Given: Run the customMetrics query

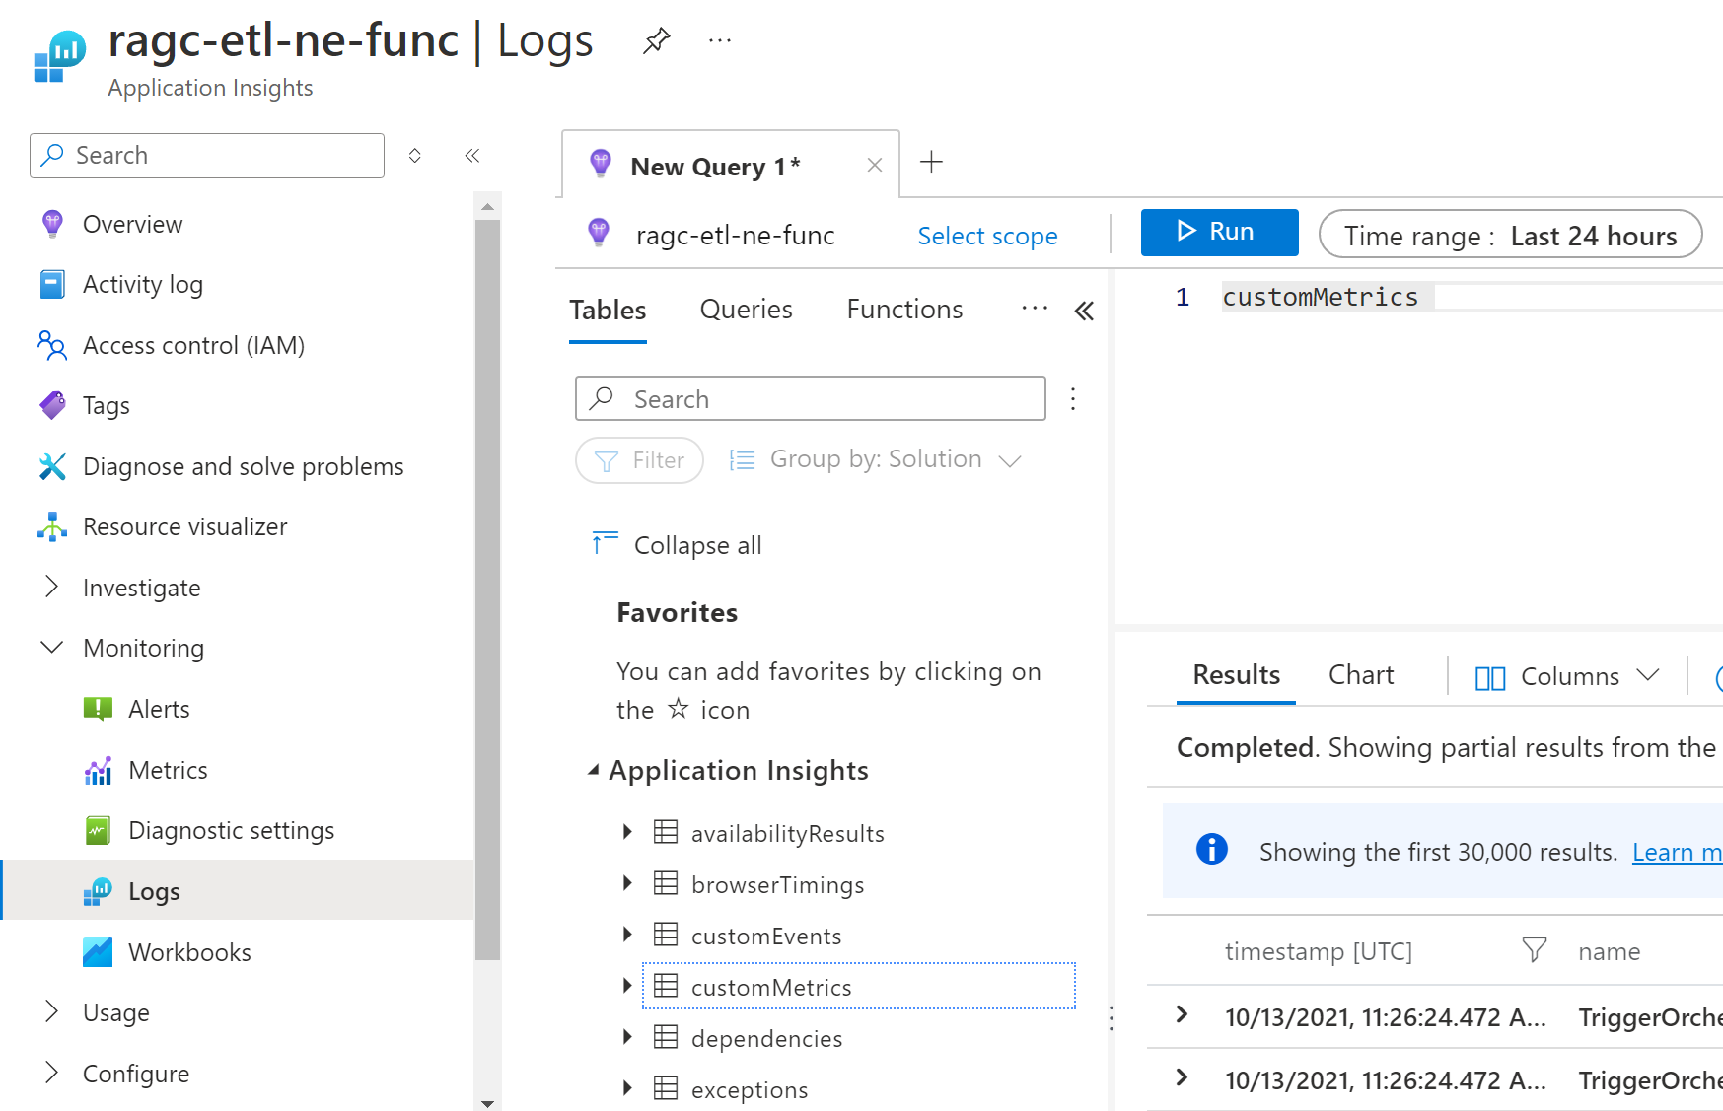Looking at the screenshot, I should click(1219, 232).
